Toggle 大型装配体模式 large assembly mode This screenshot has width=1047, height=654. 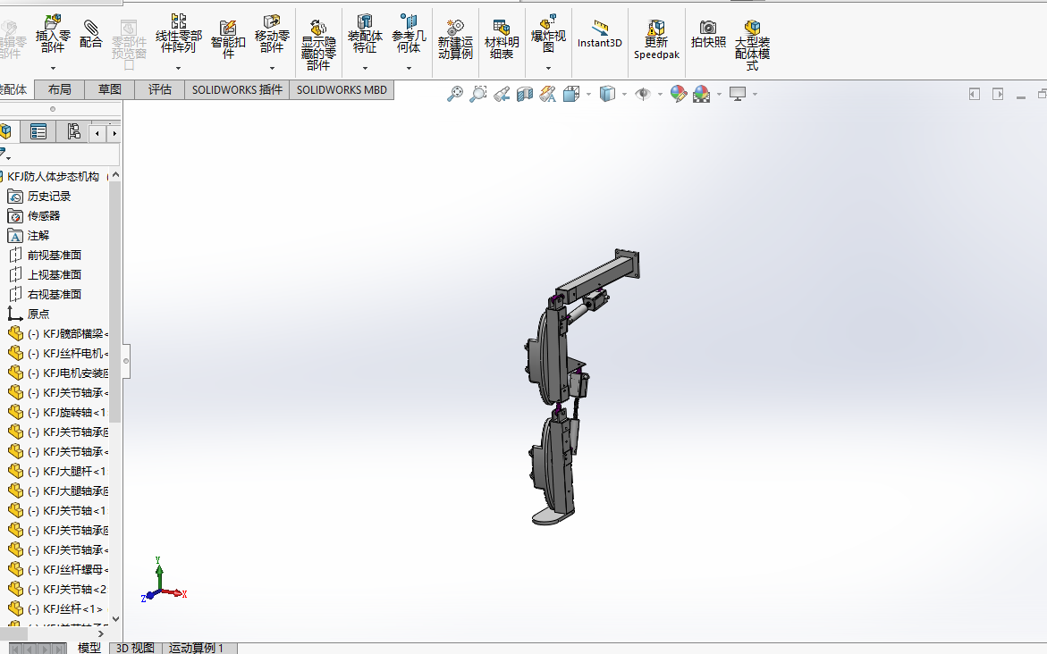point(752,45)
